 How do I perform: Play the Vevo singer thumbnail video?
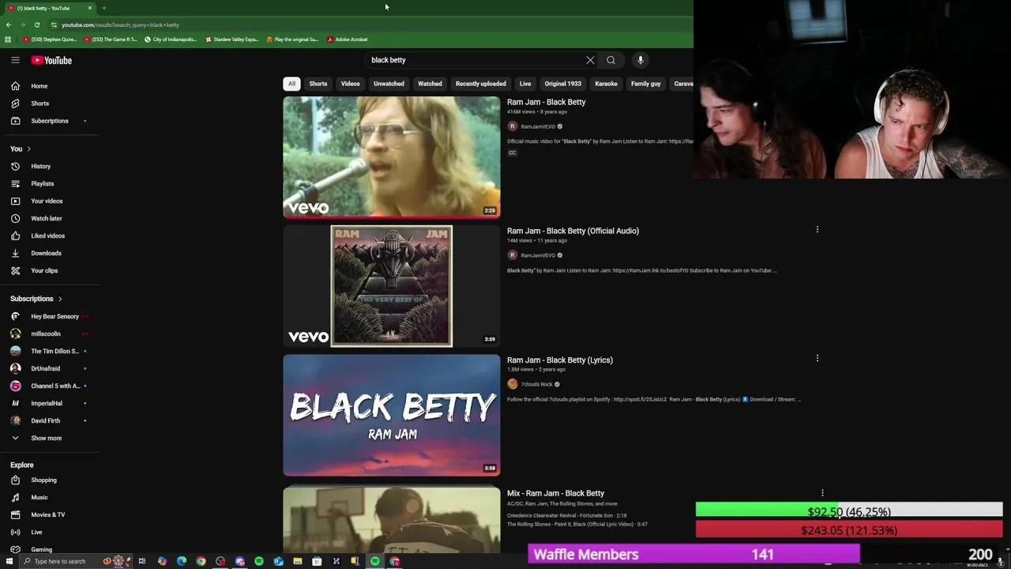pos(392,156)
